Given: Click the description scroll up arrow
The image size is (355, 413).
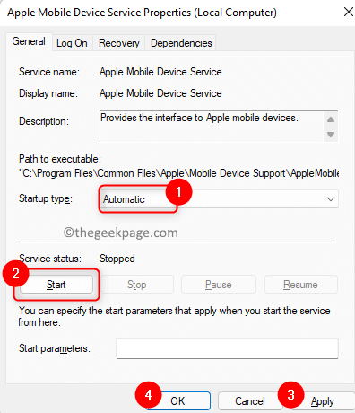Looking at the screenshot, I should coord(331,119).
